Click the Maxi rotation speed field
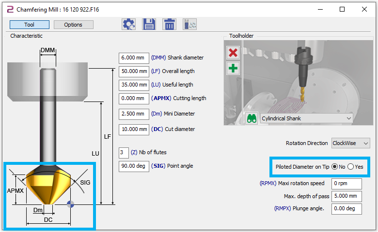Viewport: 378px width, 232px height. (x=346, y=184)
